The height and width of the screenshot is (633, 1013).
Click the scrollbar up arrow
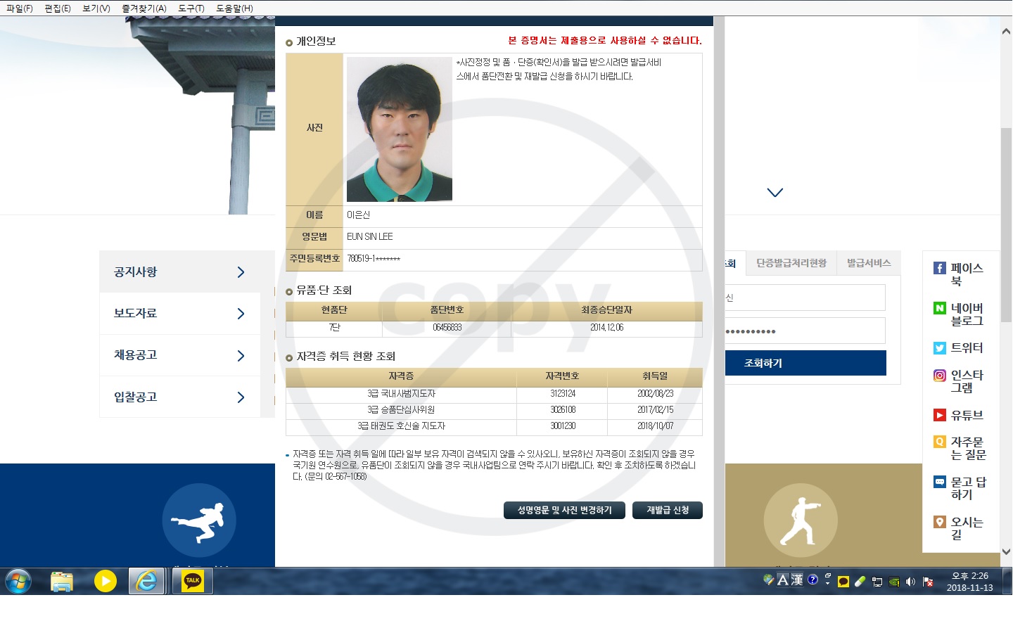click(1006, 32)
